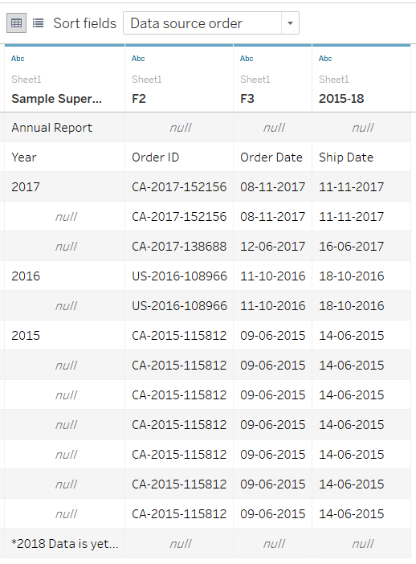Select the 16-06-2017 ship date cell
416x564 pixels.
tap(361, 247)
